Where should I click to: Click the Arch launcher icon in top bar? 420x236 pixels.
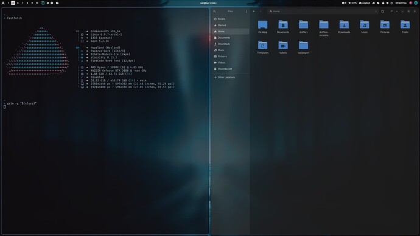pos(3,3)
